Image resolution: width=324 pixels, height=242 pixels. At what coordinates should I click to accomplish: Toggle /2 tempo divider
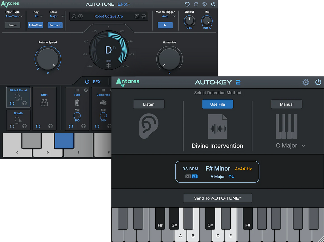pyautogui.click(x=195, y=177)
